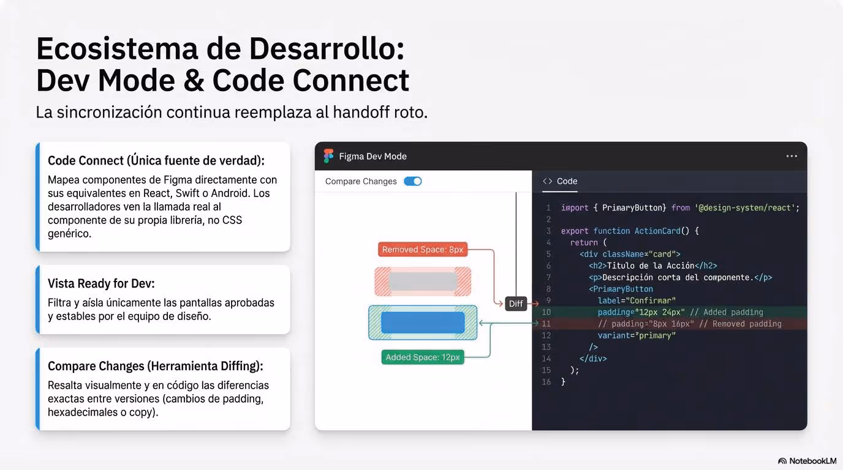This screenshot has height=470, width=843.
Task: Click the Figma logo in the Dev Mode header
Action: [328, 156]
